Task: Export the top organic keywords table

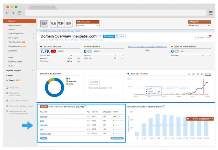Action: pos(44,138)
